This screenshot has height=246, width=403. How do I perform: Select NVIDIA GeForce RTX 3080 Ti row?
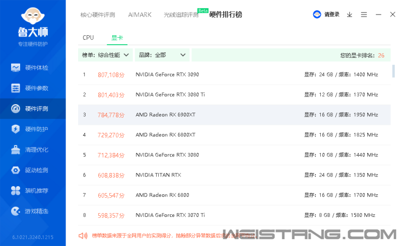click(234, 95)
